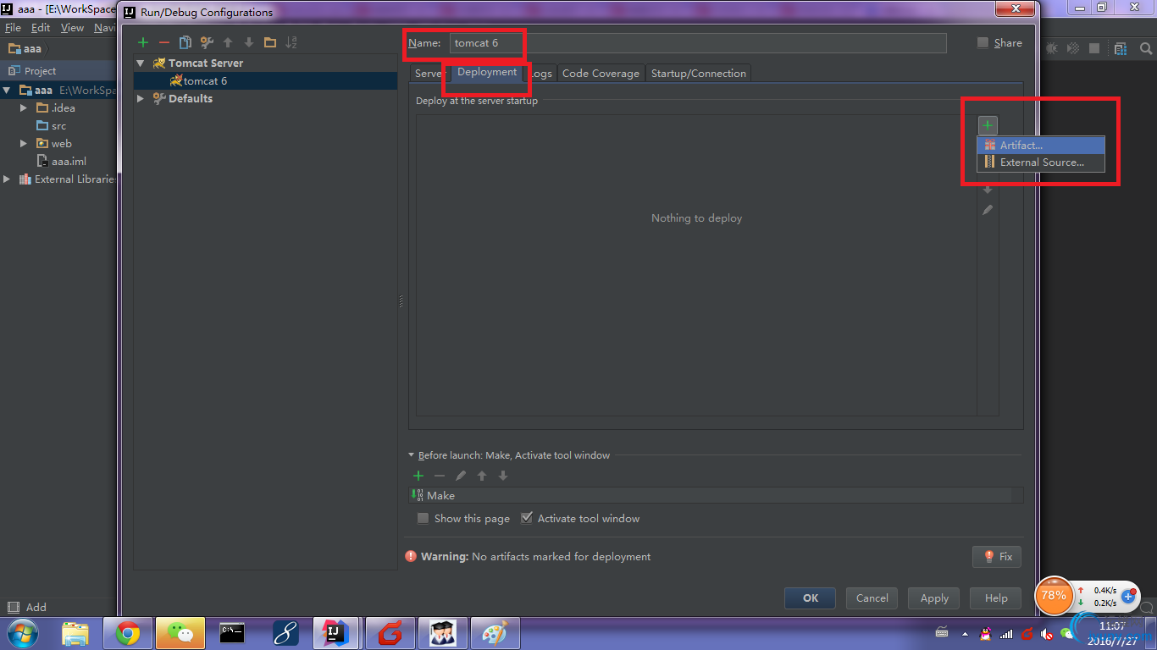Collapse the Before launch section
Image resolution: width=1157 pixels, height=650 pixels.
tap(412, 455)
